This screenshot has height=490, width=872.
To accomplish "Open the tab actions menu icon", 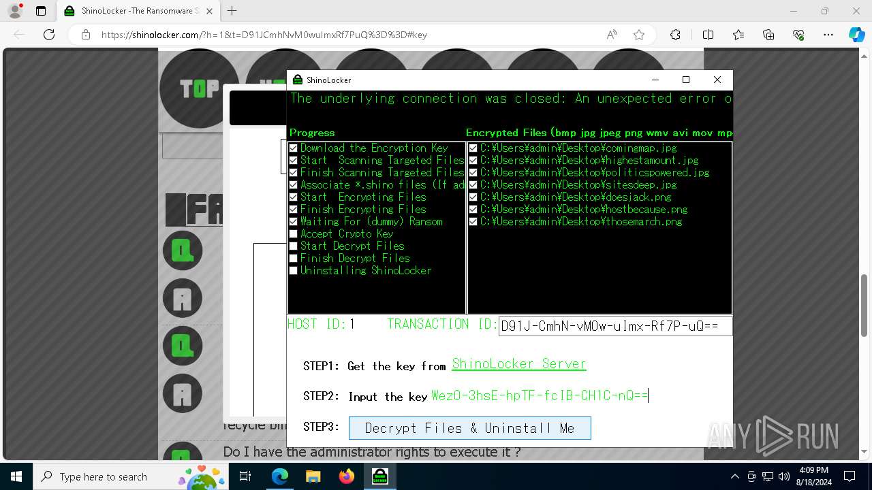I will [x=41, y=11].
